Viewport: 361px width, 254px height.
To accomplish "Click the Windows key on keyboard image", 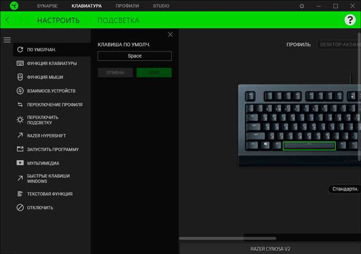I will [265, 145].
